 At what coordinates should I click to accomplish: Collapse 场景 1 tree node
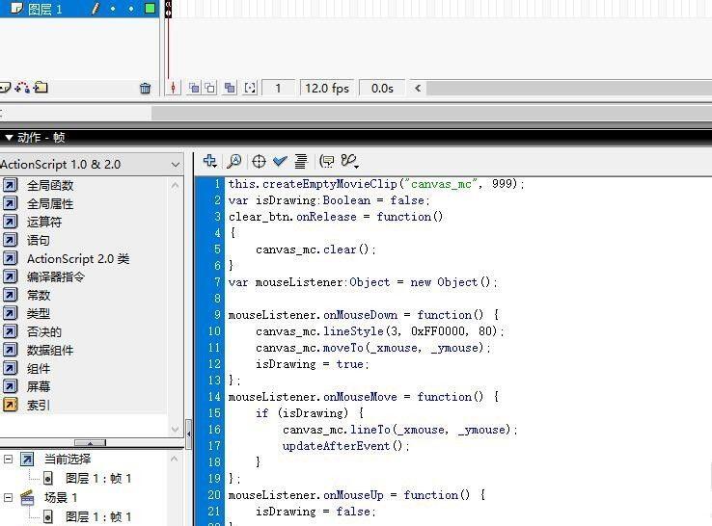click(8, 497)
